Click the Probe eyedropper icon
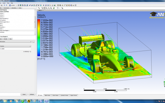The height and width of the screenshot is (103, 165). (x=65, y=5)
